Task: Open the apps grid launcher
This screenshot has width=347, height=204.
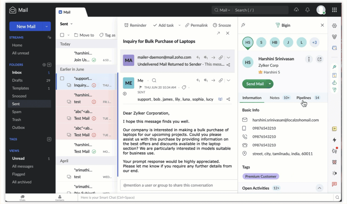Action: tap(334, 10)
